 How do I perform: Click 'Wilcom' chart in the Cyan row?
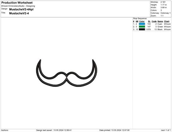click(167, 24)
